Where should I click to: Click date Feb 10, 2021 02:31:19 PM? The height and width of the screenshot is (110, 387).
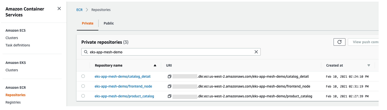347,87
